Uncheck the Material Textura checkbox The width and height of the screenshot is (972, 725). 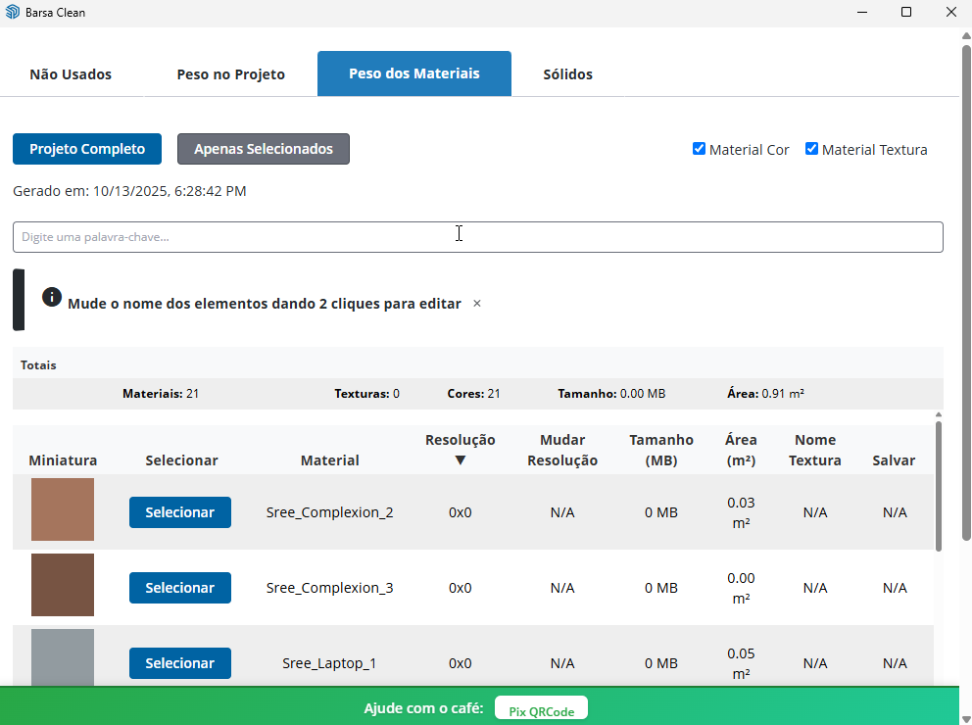coord(811,149)
